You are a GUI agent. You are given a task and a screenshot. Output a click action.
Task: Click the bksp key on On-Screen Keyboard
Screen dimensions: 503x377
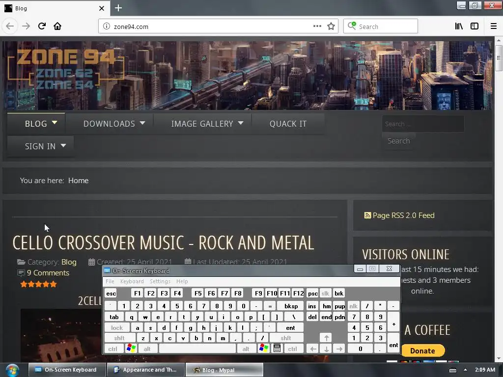[x=291, y=306]
